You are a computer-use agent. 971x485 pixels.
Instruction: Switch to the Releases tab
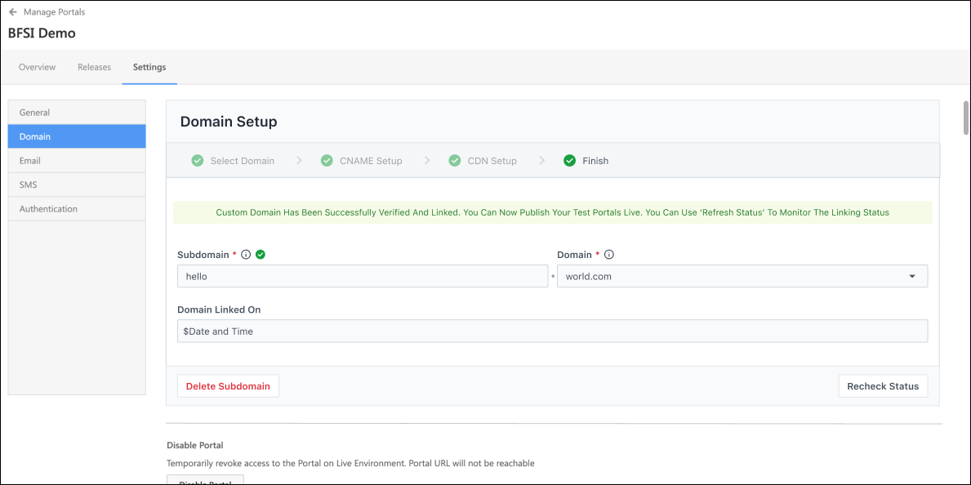[x=94, y=67]
